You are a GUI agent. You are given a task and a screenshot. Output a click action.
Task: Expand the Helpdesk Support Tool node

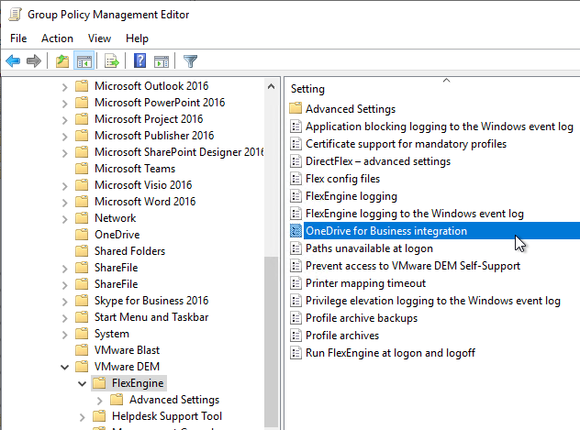[82, 417]
